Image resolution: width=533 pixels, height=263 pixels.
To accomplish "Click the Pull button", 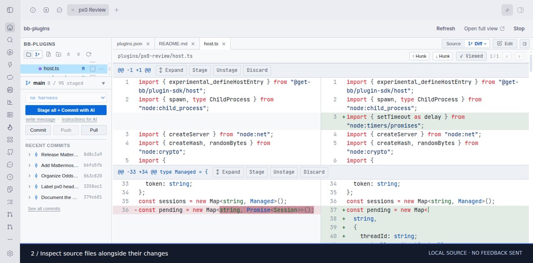I will click(x=93, y=130).
